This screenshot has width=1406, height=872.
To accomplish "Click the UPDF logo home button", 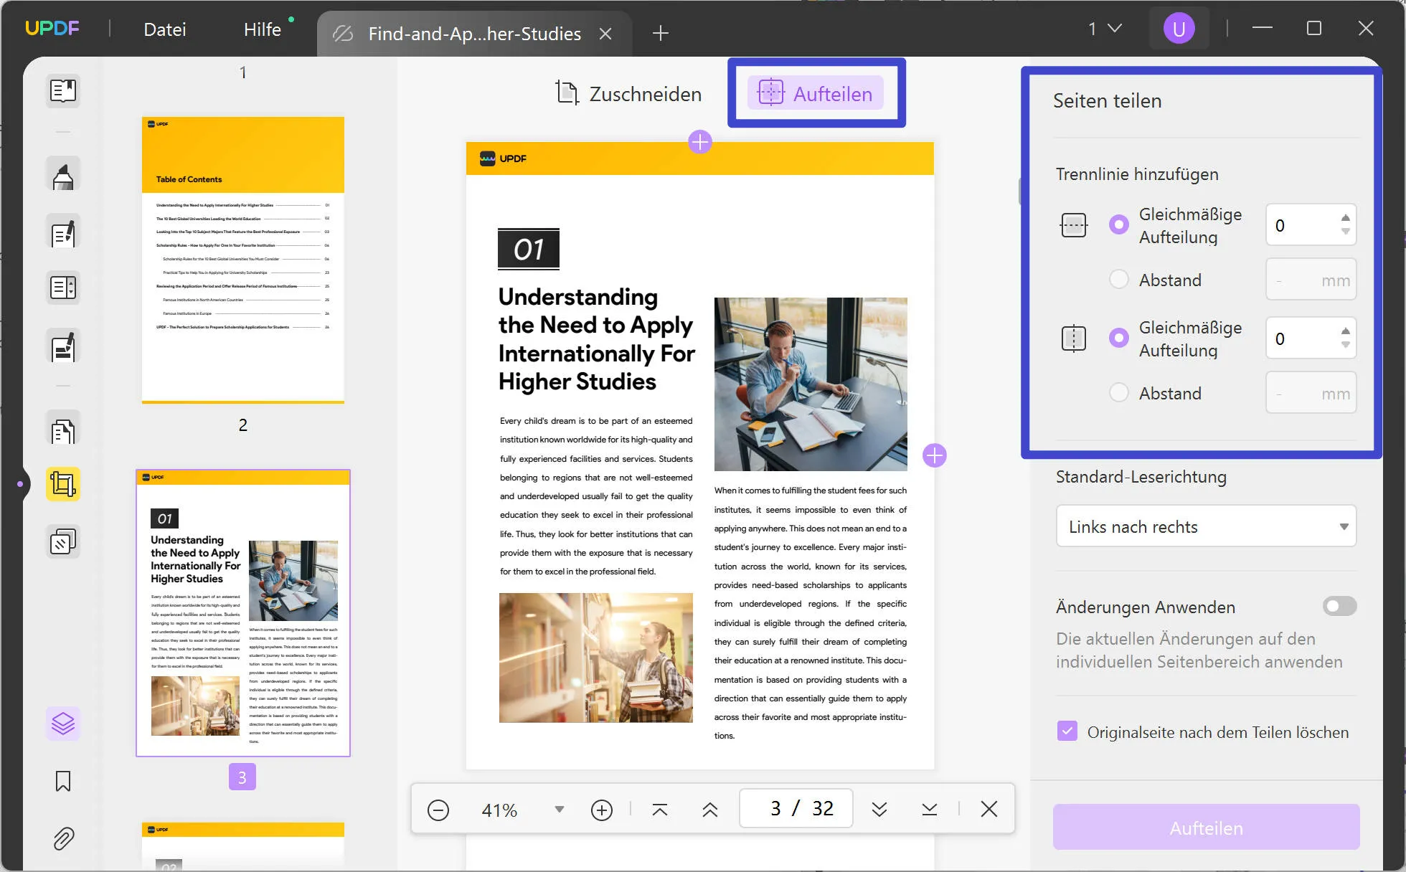I will pyautogui.click(x=52, y=29).
